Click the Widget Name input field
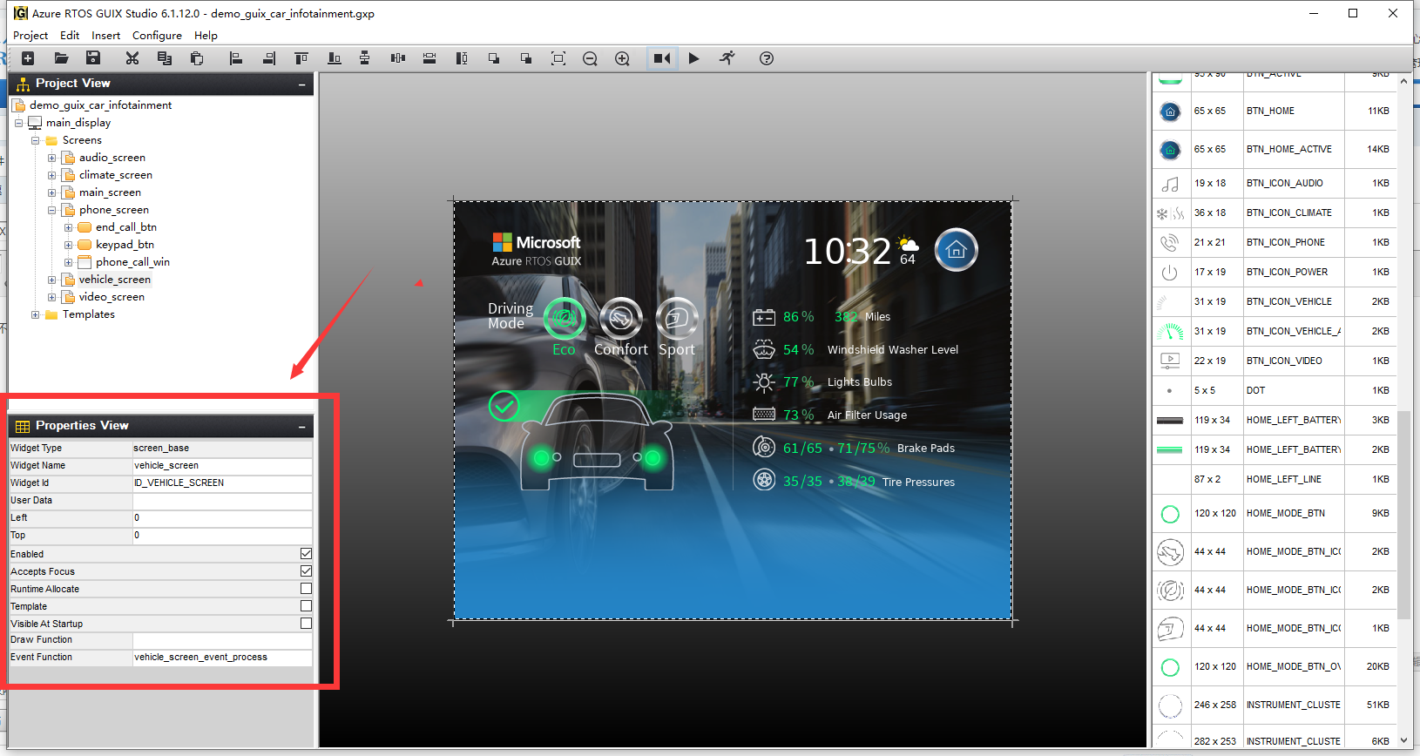 [222, 465]
